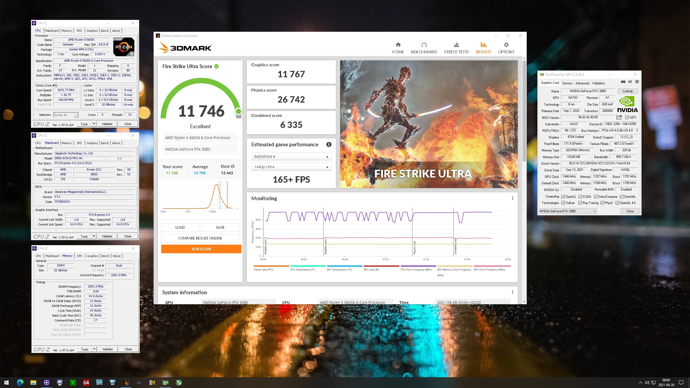The height and width of the screenshot is (388, 690).
Task: Click the Estimated game performance info icon
Action: (x=329, y=144)
